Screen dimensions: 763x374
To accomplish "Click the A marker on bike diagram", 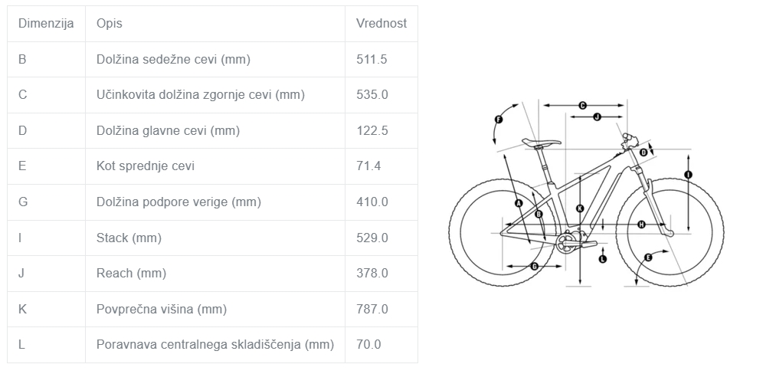I will (x=519, y=203).
